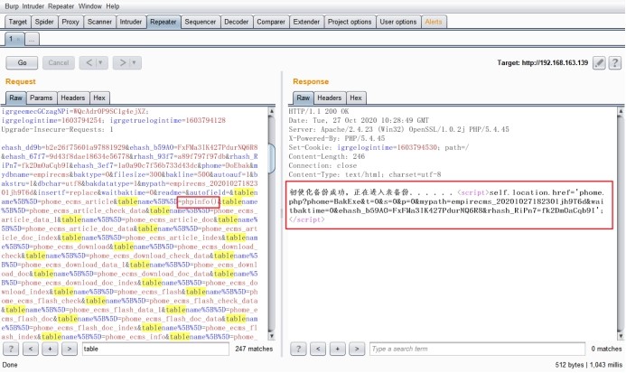Image resolution: width=626 pixels, height=373 pixels.
Task: Click the 'Target: http://192.168.163.139' label
Action: [543, 62]
